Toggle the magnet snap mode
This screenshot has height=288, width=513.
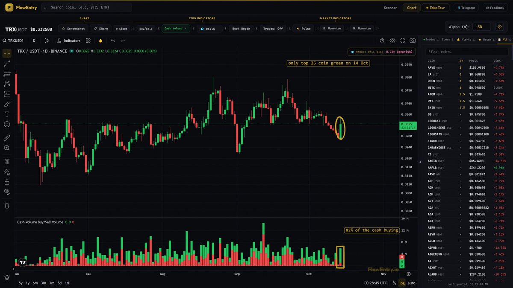[7, 162]
